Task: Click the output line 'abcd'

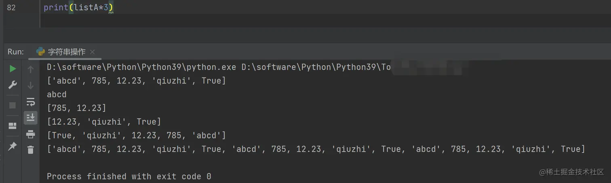Action: 57,95
